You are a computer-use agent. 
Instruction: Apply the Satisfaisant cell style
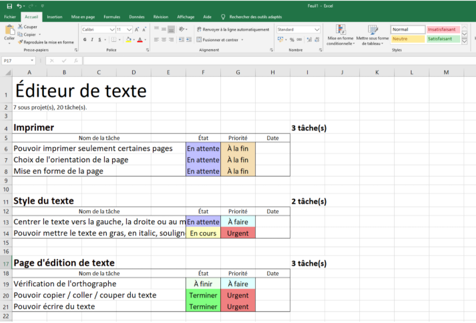(443, 39)
